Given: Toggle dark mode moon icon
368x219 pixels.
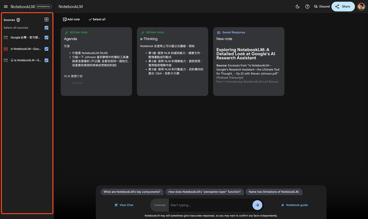Looking at the screenshot, I should point(297,7).
